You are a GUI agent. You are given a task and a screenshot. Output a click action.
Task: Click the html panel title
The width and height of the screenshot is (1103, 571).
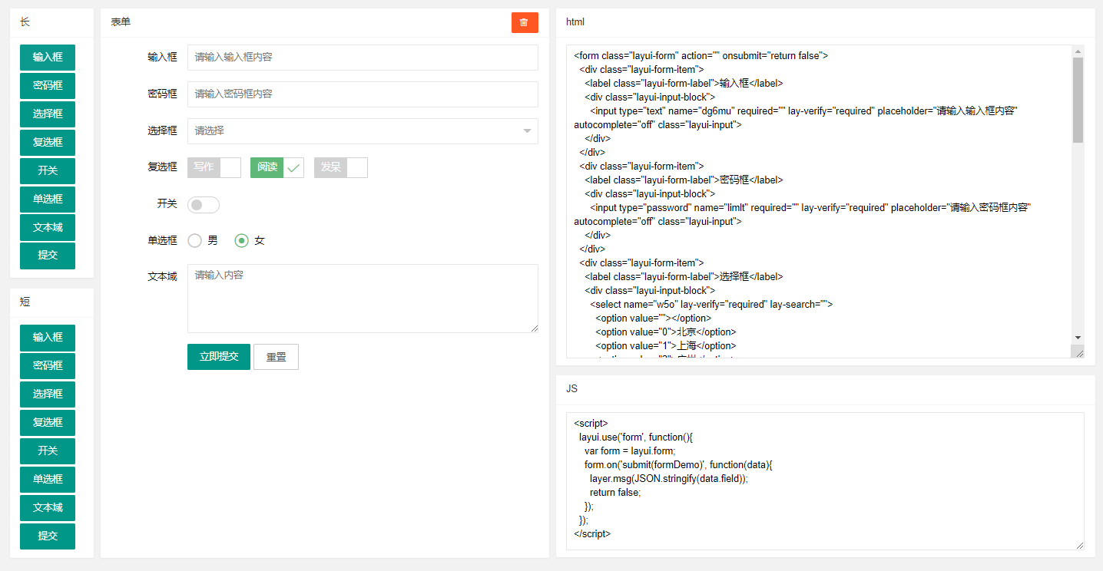[575, 22]
